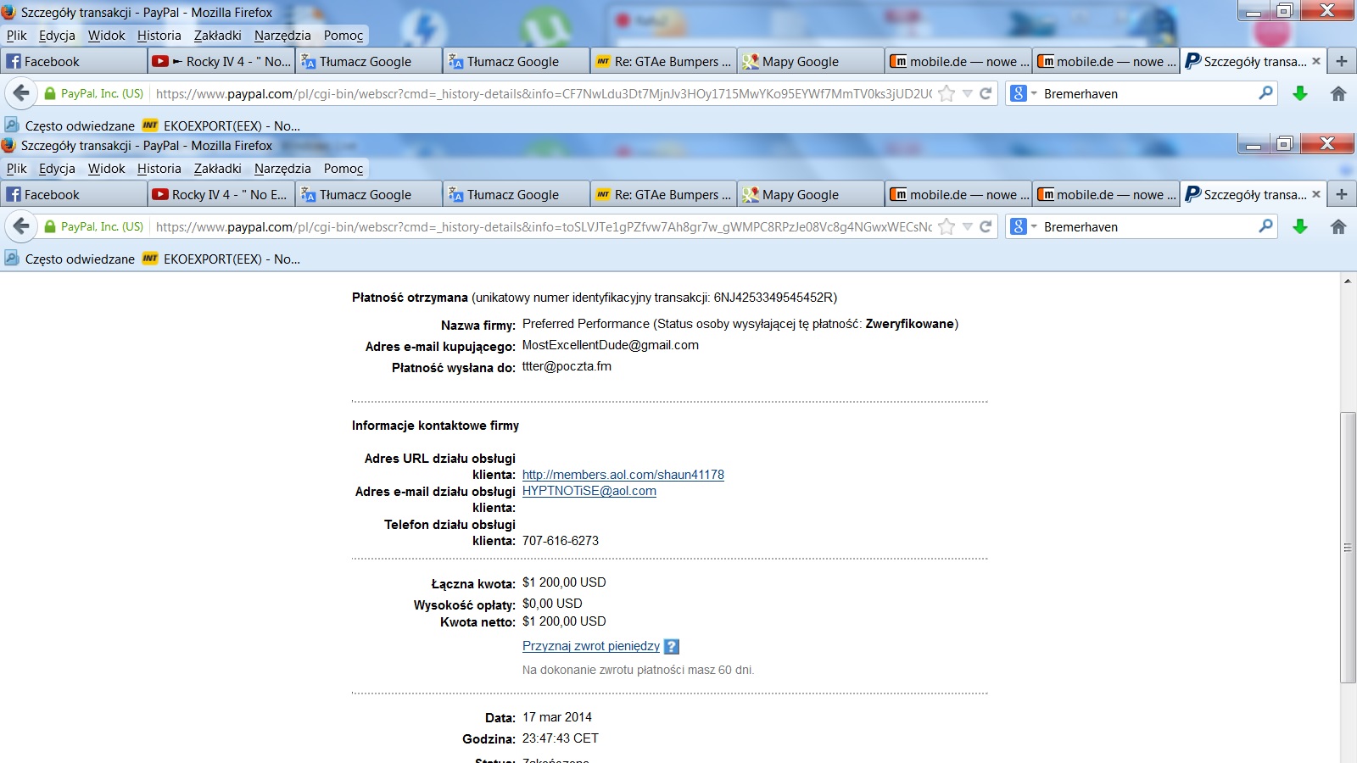Open a new tab in front window
The height and width of the screenshot is (763, 1357).
[x=1342, y=194]
